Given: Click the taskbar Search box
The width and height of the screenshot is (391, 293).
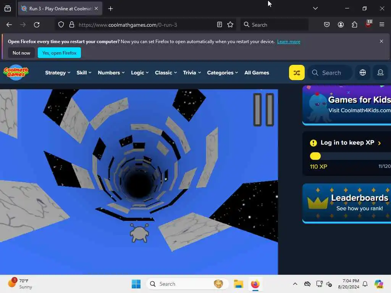Looking at the screenshot, I should click(187, 284).
